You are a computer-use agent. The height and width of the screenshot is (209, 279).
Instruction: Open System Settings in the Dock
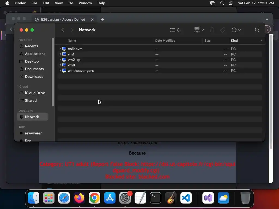point(125,198)
